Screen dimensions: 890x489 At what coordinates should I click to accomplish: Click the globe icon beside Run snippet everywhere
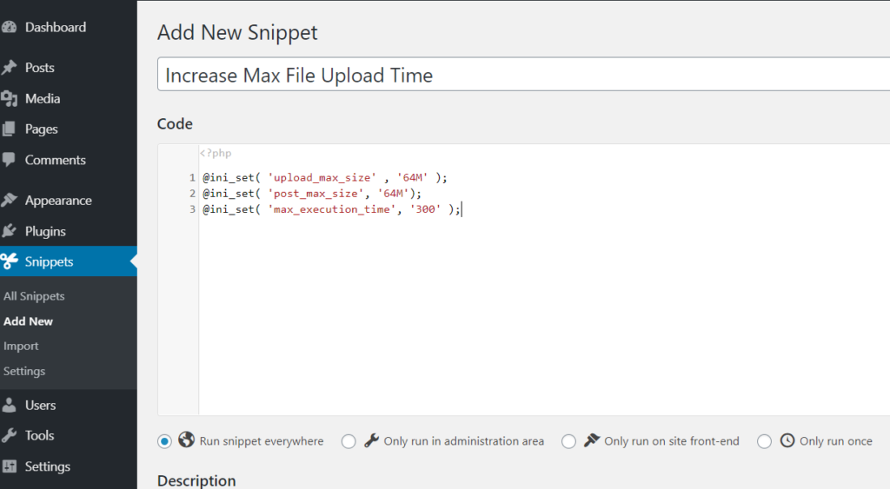(x=186, y=439)
